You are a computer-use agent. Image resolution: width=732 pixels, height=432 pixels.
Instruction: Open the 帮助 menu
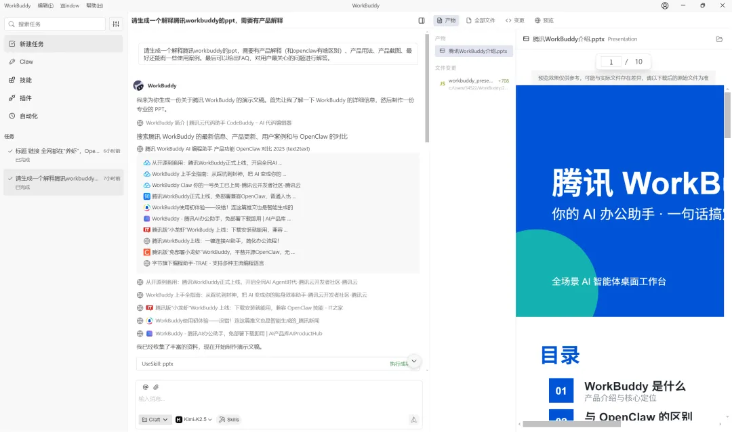point(94,5)
